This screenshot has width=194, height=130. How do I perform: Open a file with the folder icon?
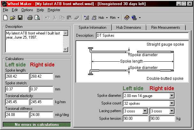13,18
